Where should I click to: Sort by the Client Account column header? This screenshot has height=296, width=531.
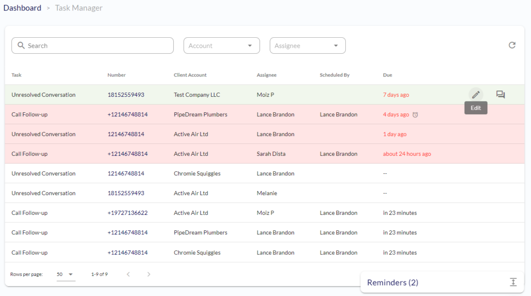click(x=190, y=75)
